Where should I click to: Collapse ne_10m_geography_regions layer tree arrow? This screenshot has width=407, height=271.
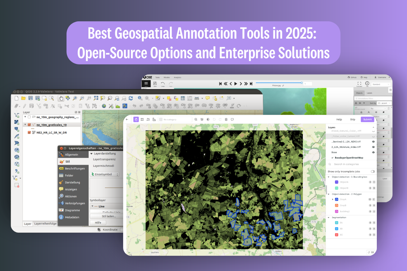(x=25, y=117)
